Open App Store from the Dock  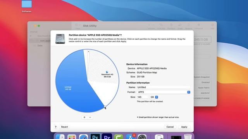point(130,137)
